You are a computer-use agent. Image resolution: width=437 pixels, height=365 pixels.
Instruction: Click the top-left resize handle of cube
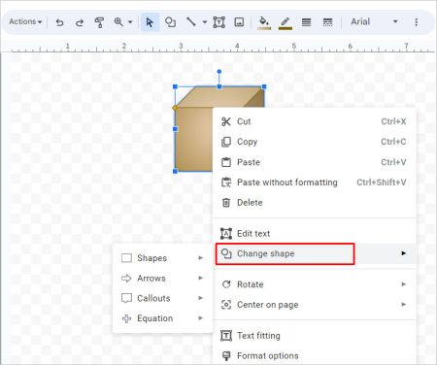(175, 86)
